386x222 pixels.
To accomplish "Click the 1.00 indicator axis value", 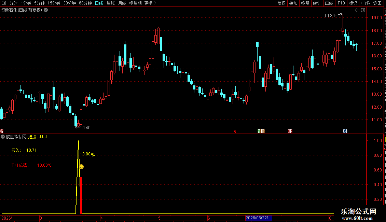I will [377, 140].
